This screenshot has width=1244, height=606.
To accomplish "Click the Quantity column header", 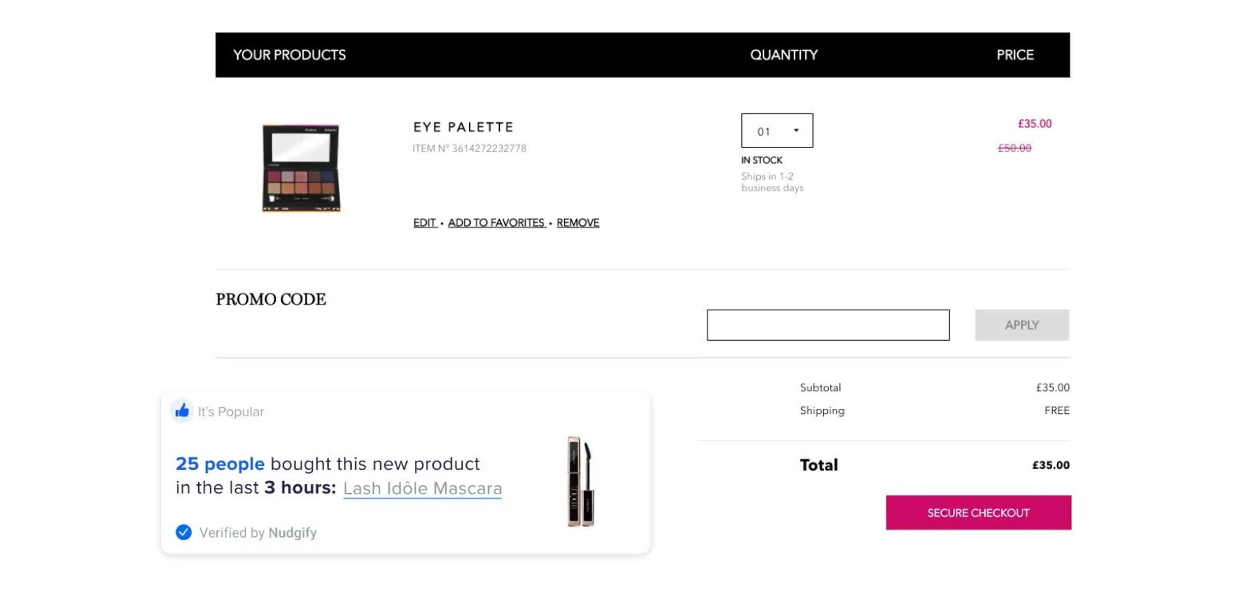I will [x=783, y=55].
